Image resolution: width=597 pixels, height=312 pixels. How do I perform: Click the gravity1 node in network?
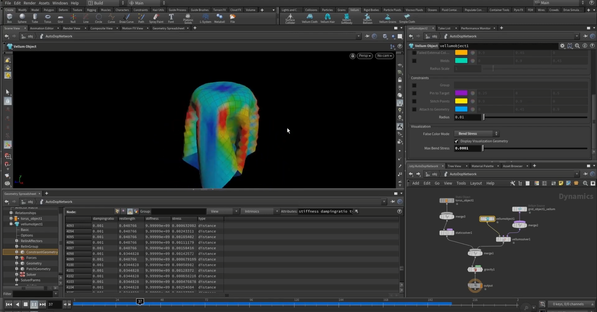click(475, 269)
